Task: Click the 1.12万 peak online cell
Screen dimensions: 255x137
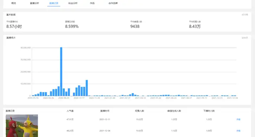Action: pyautogui.click(x=174, y=131)
